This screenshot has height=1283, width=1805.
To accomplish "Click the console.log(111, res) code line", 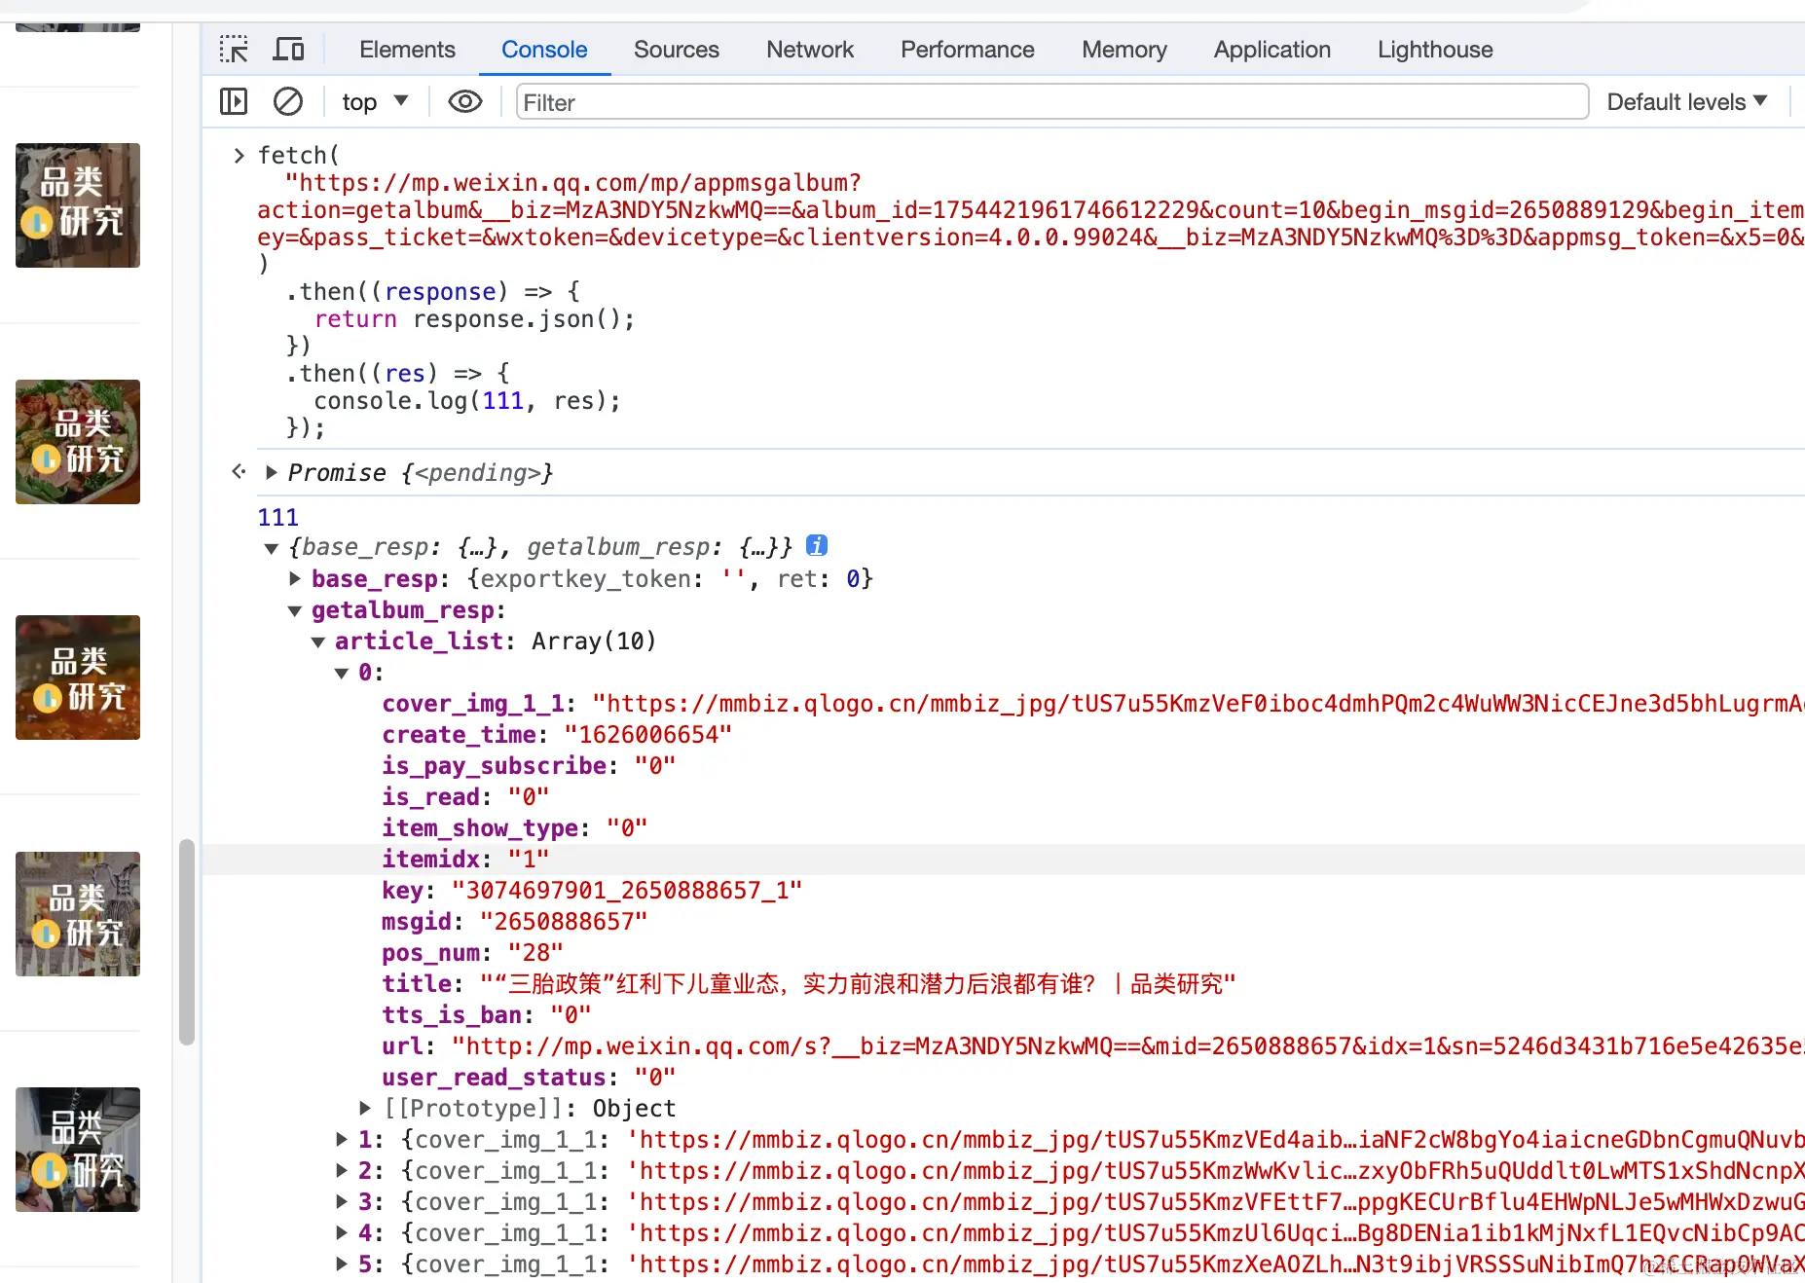I will (x=467, y=401).
